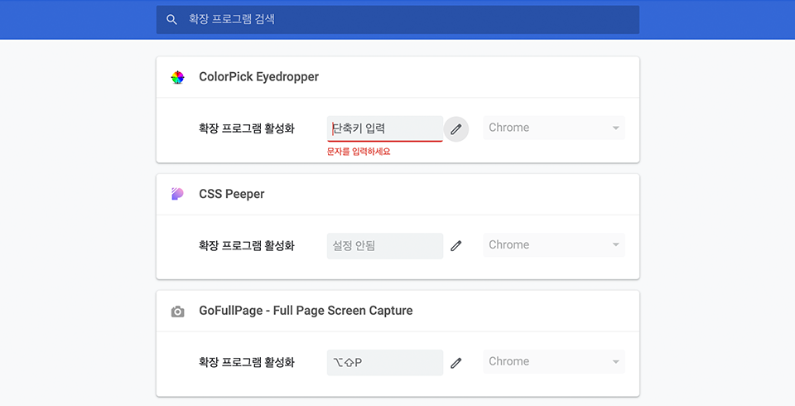Click 확장 프로그램 활성화 label under CSS Peeper
Image resolution: width=795 pixels, height=406 pixels.
[x=247, y=245]
